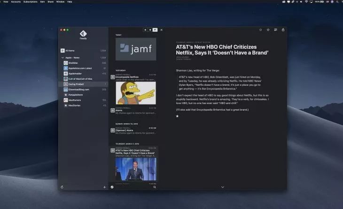Click the link icon in menu bar
343x209 pixels.
[293, 1]
